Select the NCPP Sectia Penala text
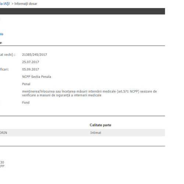The height and width of the screenshot is (184, 184). coord(36,77)
